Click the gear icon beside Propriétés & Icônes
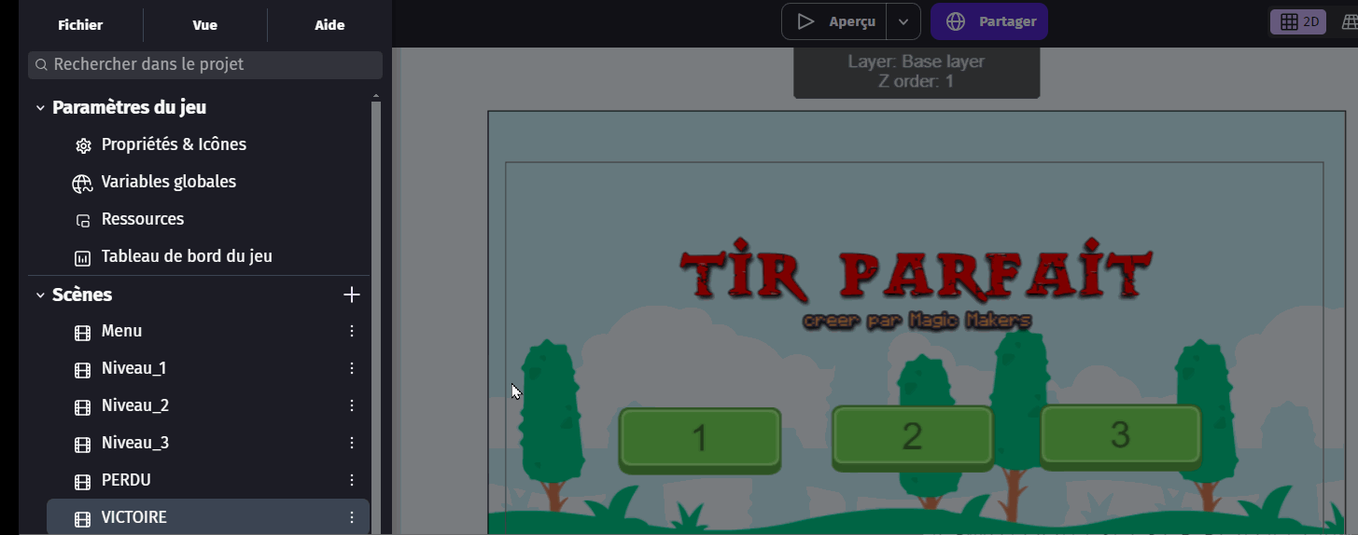The width and height of the screenshot is (1358, 535). coord(83,145)
